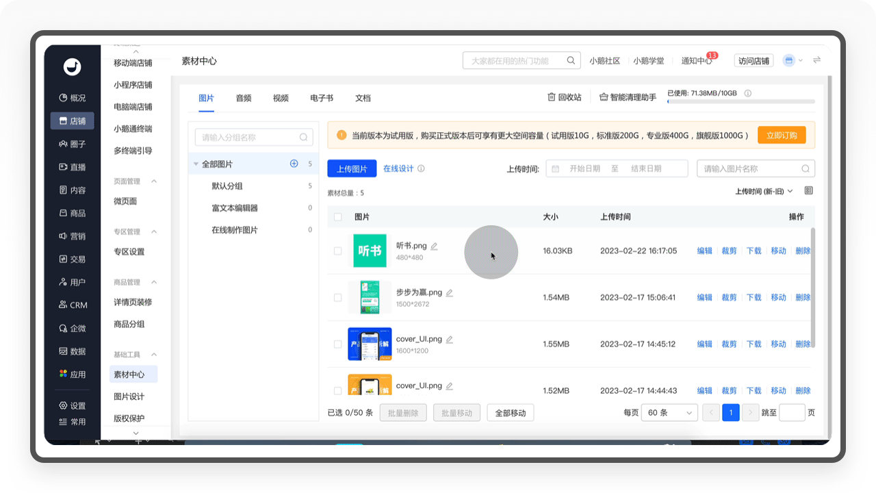Open the account avatar dropdown
876x493 pixels.
click(793, 60)
